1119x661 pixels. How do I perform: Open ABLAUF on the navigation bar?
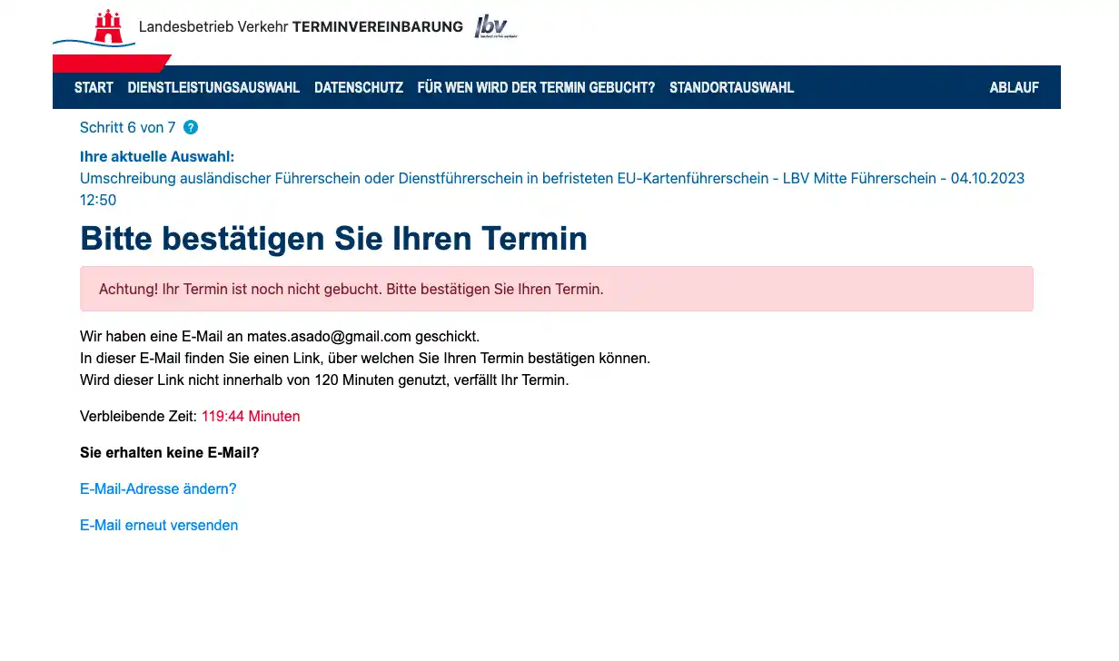[x=1014, y=88]
